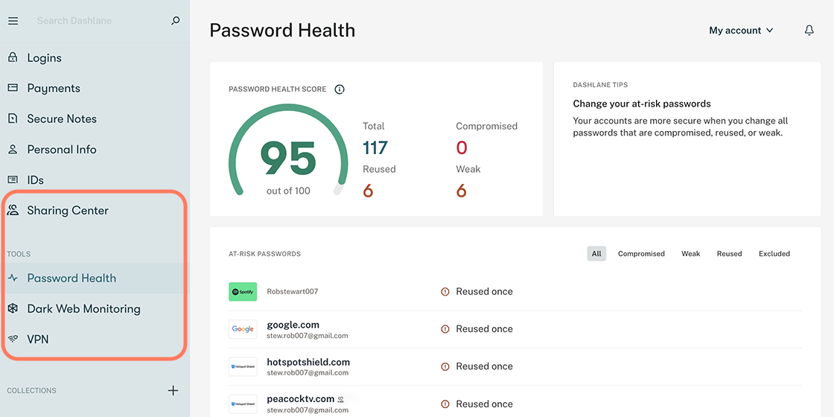
Task: Click the peacocktv.com row logo thumbnail
Action: tap(243, 404)
